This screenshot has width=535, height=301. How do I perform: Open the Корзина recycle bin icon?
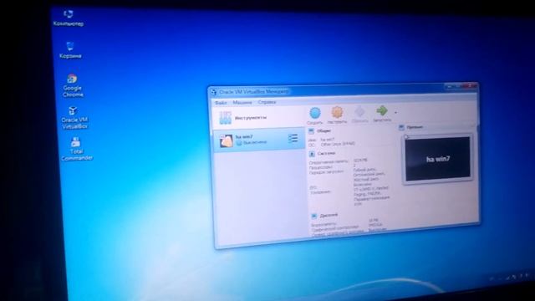(70, 50)
